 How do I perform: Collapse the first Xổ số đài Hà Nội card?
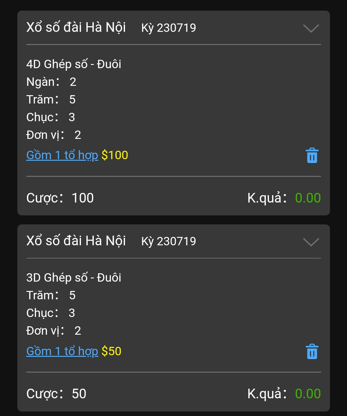(x=311, y=28)
